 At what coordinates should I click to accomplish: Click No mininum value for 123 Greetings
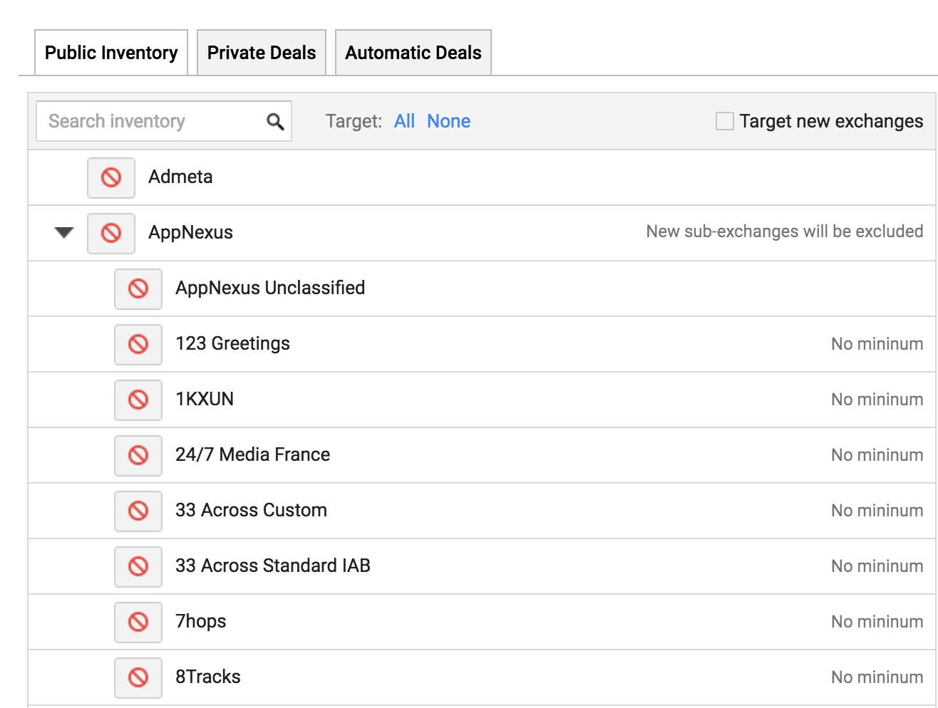877,344
